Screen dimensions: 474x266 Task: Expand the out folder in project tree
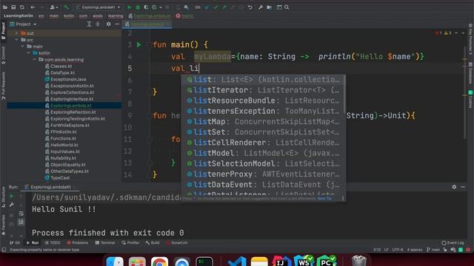[16, 33]
